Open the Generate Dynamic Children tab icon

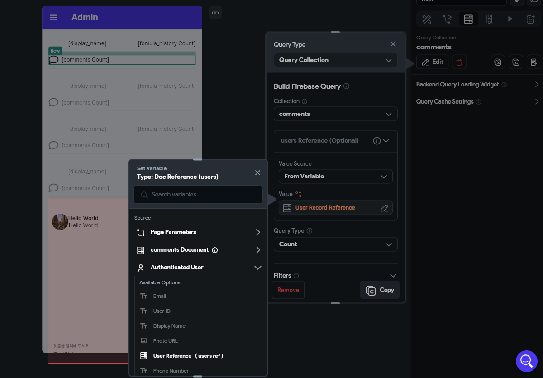(x=489, y=19)
